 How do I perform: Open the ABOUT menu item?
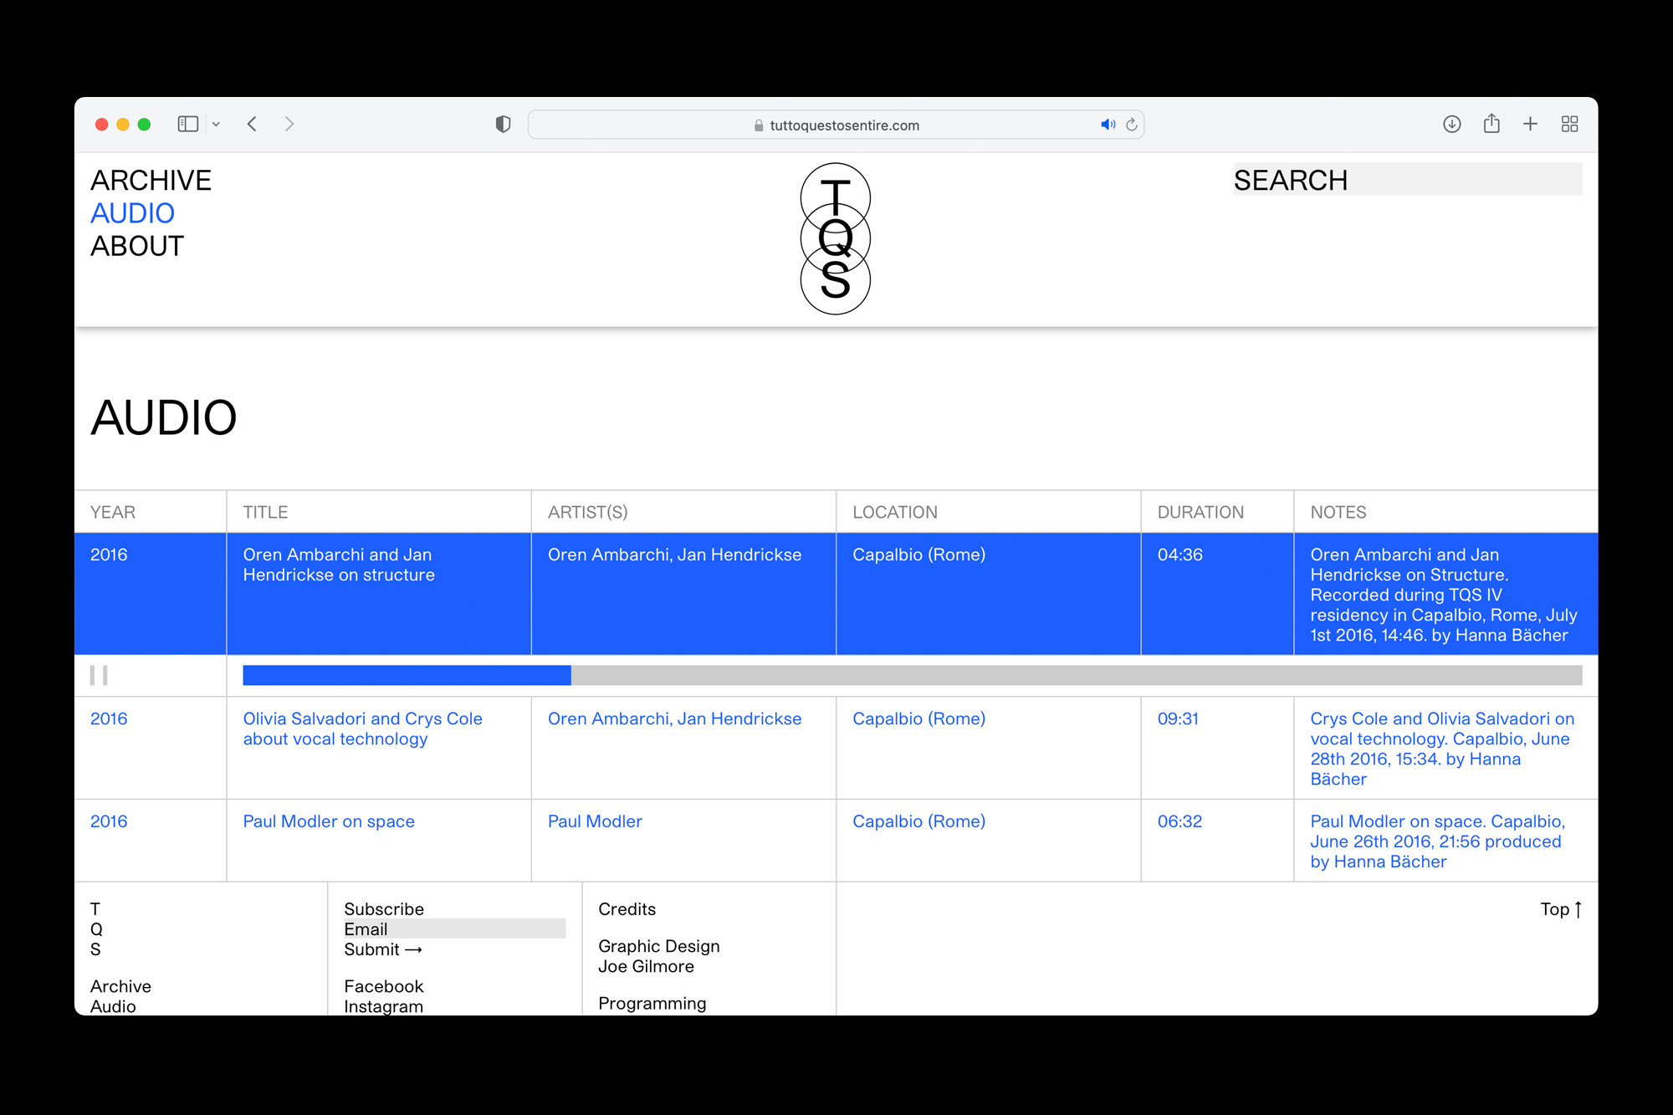(x=137, y=247)
